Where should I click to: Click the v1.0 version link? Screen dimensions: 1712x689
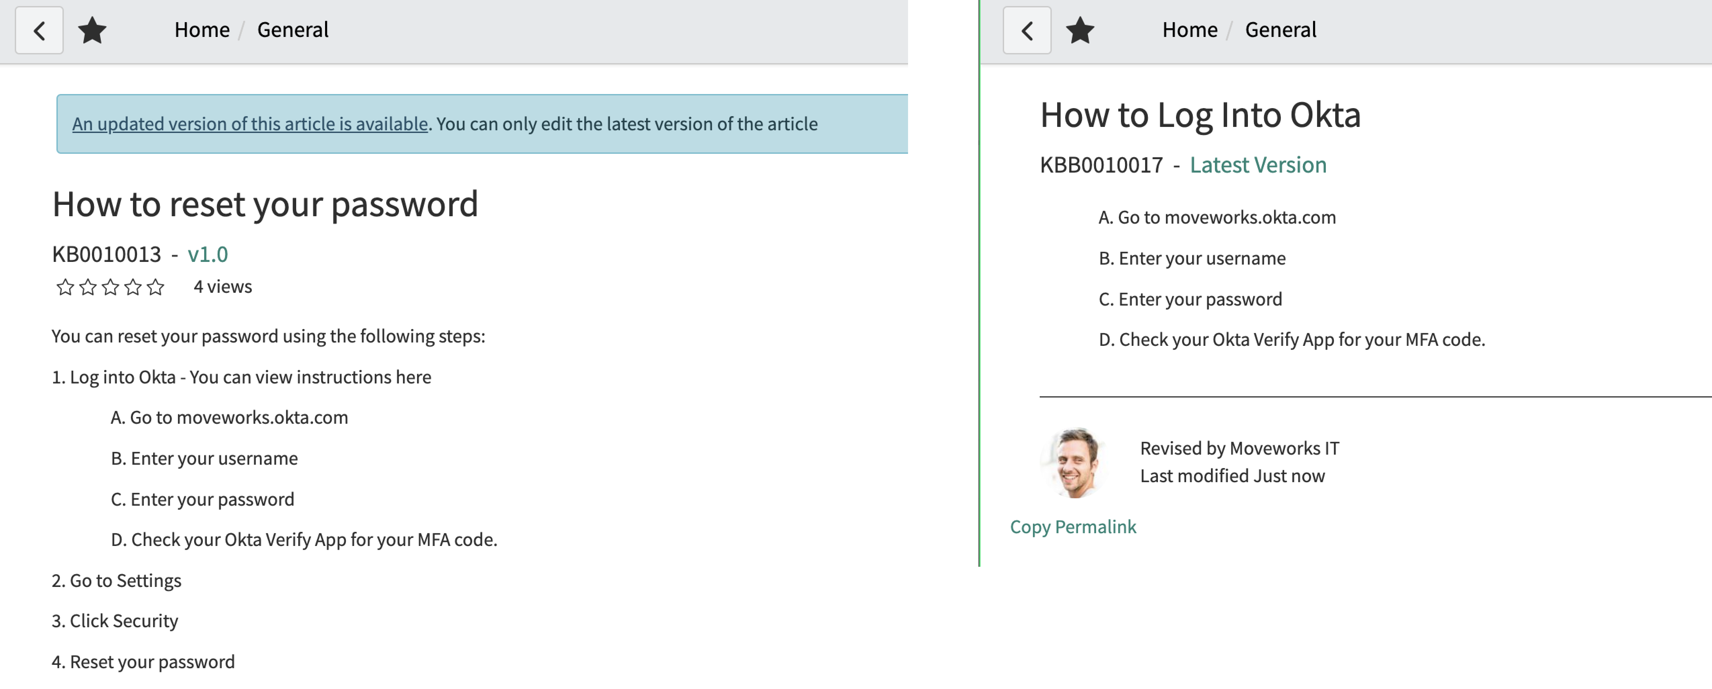[207, 255]
